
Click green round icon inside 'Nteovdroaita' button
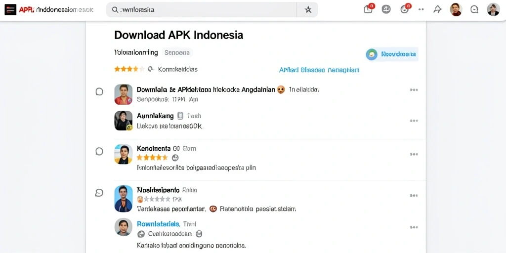(x=372, y=54)
